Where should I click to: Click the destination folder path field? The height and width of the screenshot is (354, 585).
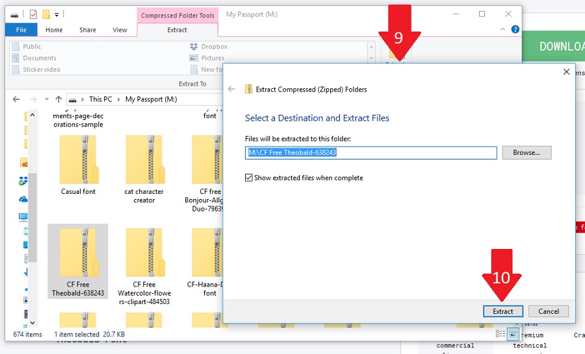(370, 152)
